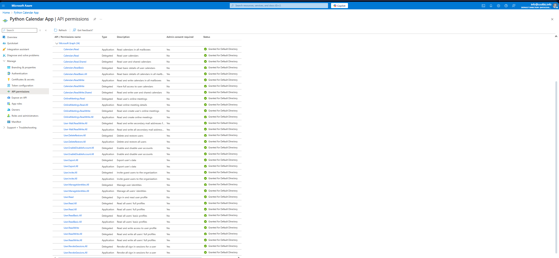Collapse the Microsoft Graph (34) group
The height and width of the screenshot is (258, 559).
tap(57, 43)
